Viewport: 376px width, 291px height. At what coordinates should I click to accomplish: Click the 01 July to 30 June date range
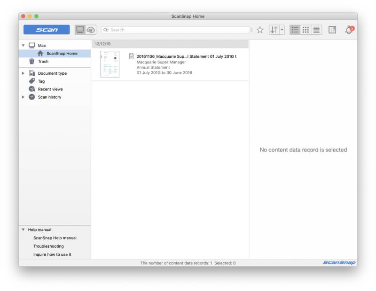[x=164, y=73]
